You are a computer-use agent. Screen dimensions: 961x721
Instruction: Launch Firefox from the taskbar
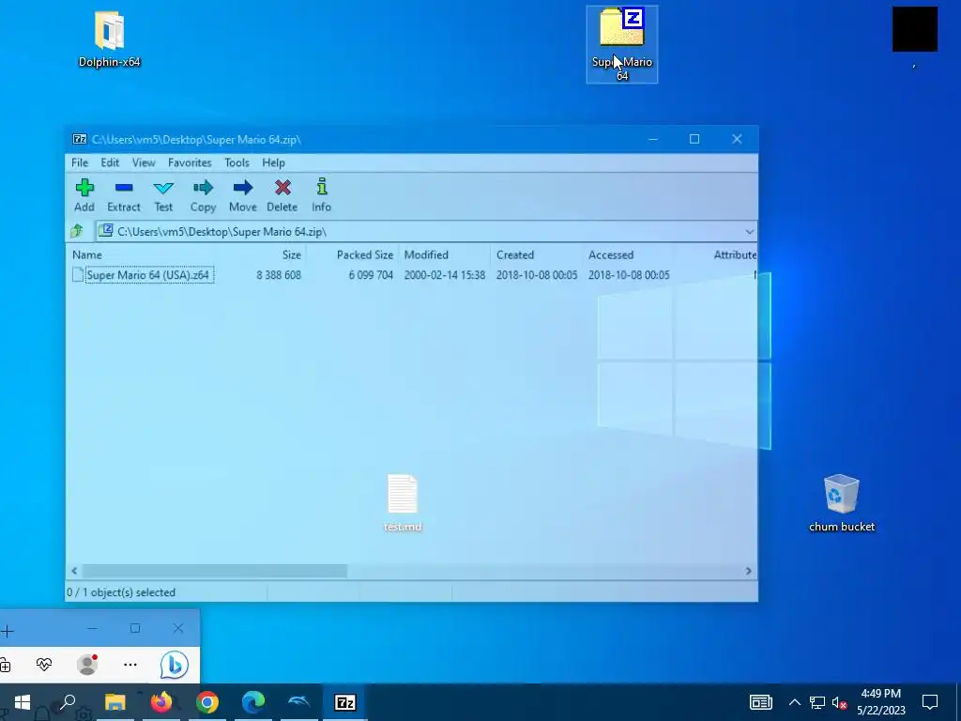161,702
